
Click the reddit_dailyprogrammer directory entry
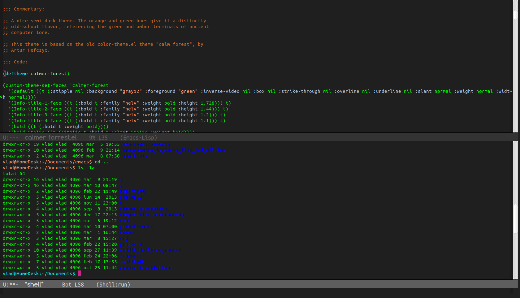point(150,250)
